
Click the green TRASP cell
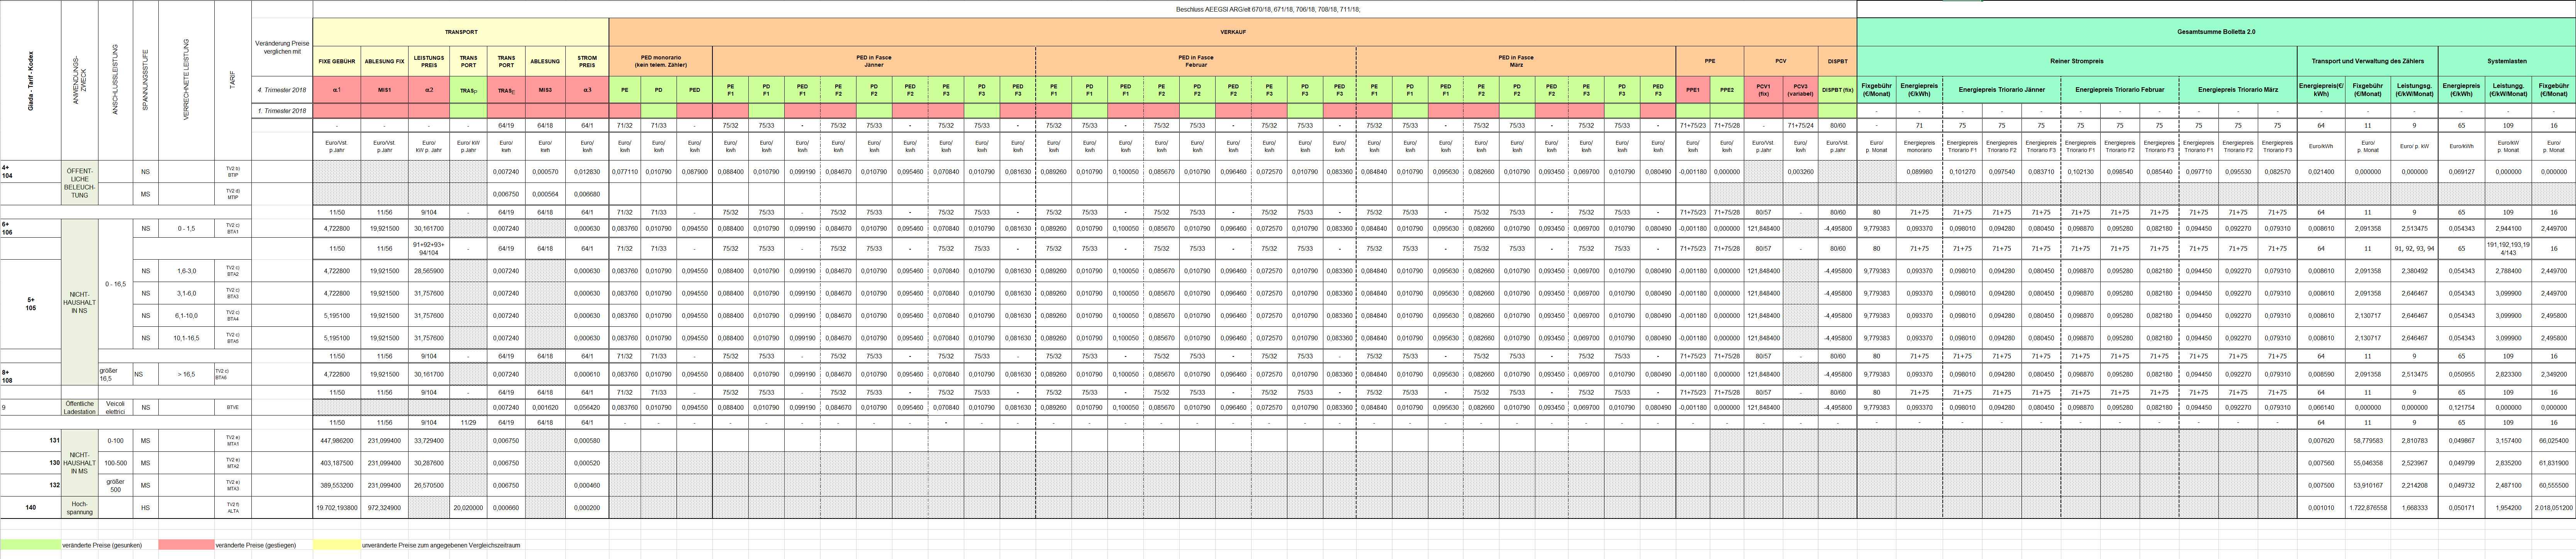(x=468, y=90)
